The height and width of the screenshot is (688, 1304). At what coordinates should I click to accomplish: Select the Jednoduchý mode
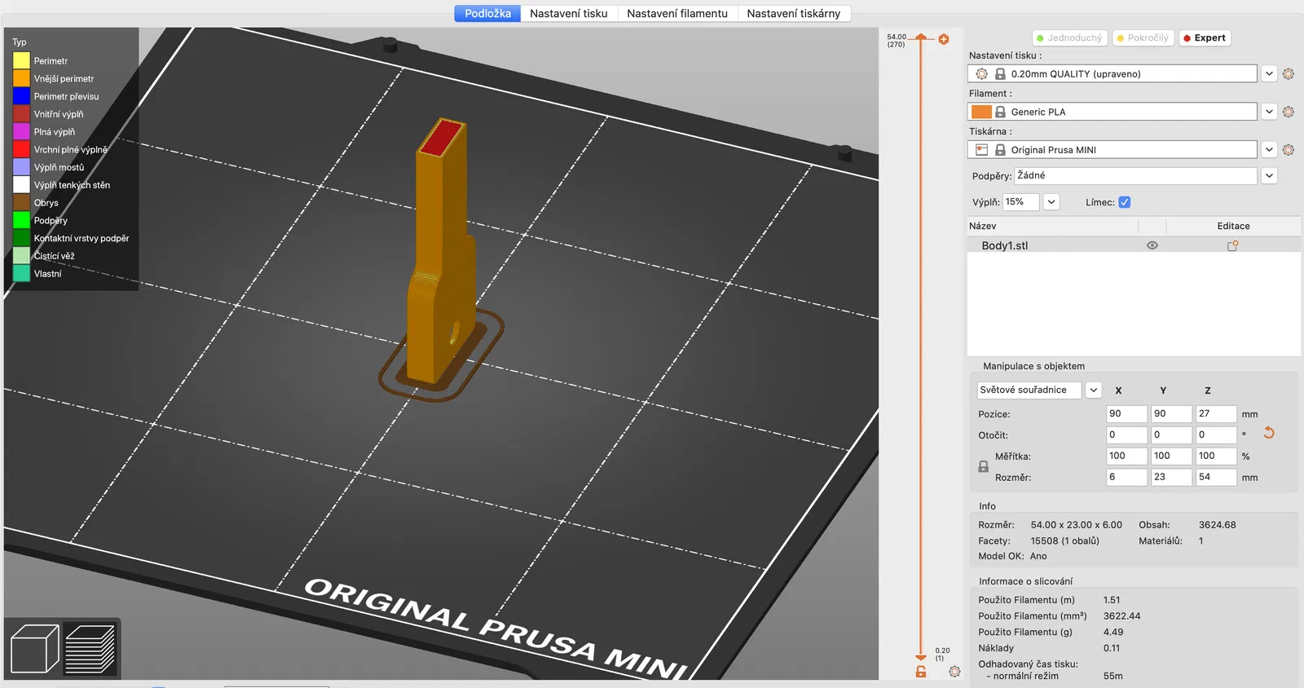coord(1068,38)
